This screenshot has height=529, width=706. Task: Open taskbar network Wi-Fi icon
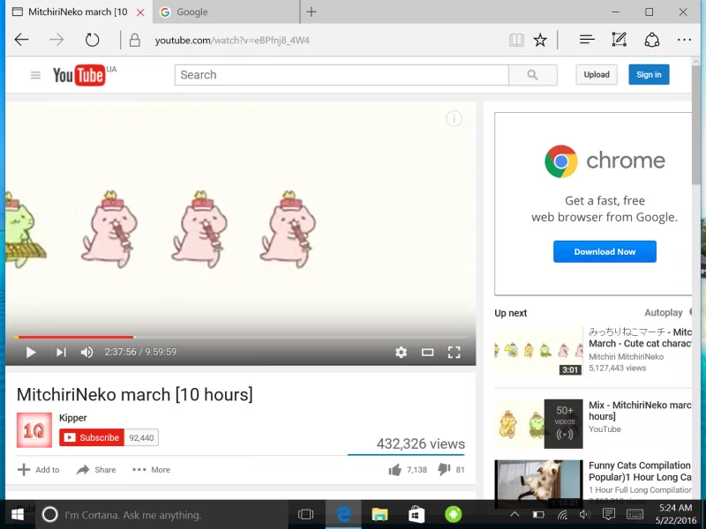click(562, 514)
